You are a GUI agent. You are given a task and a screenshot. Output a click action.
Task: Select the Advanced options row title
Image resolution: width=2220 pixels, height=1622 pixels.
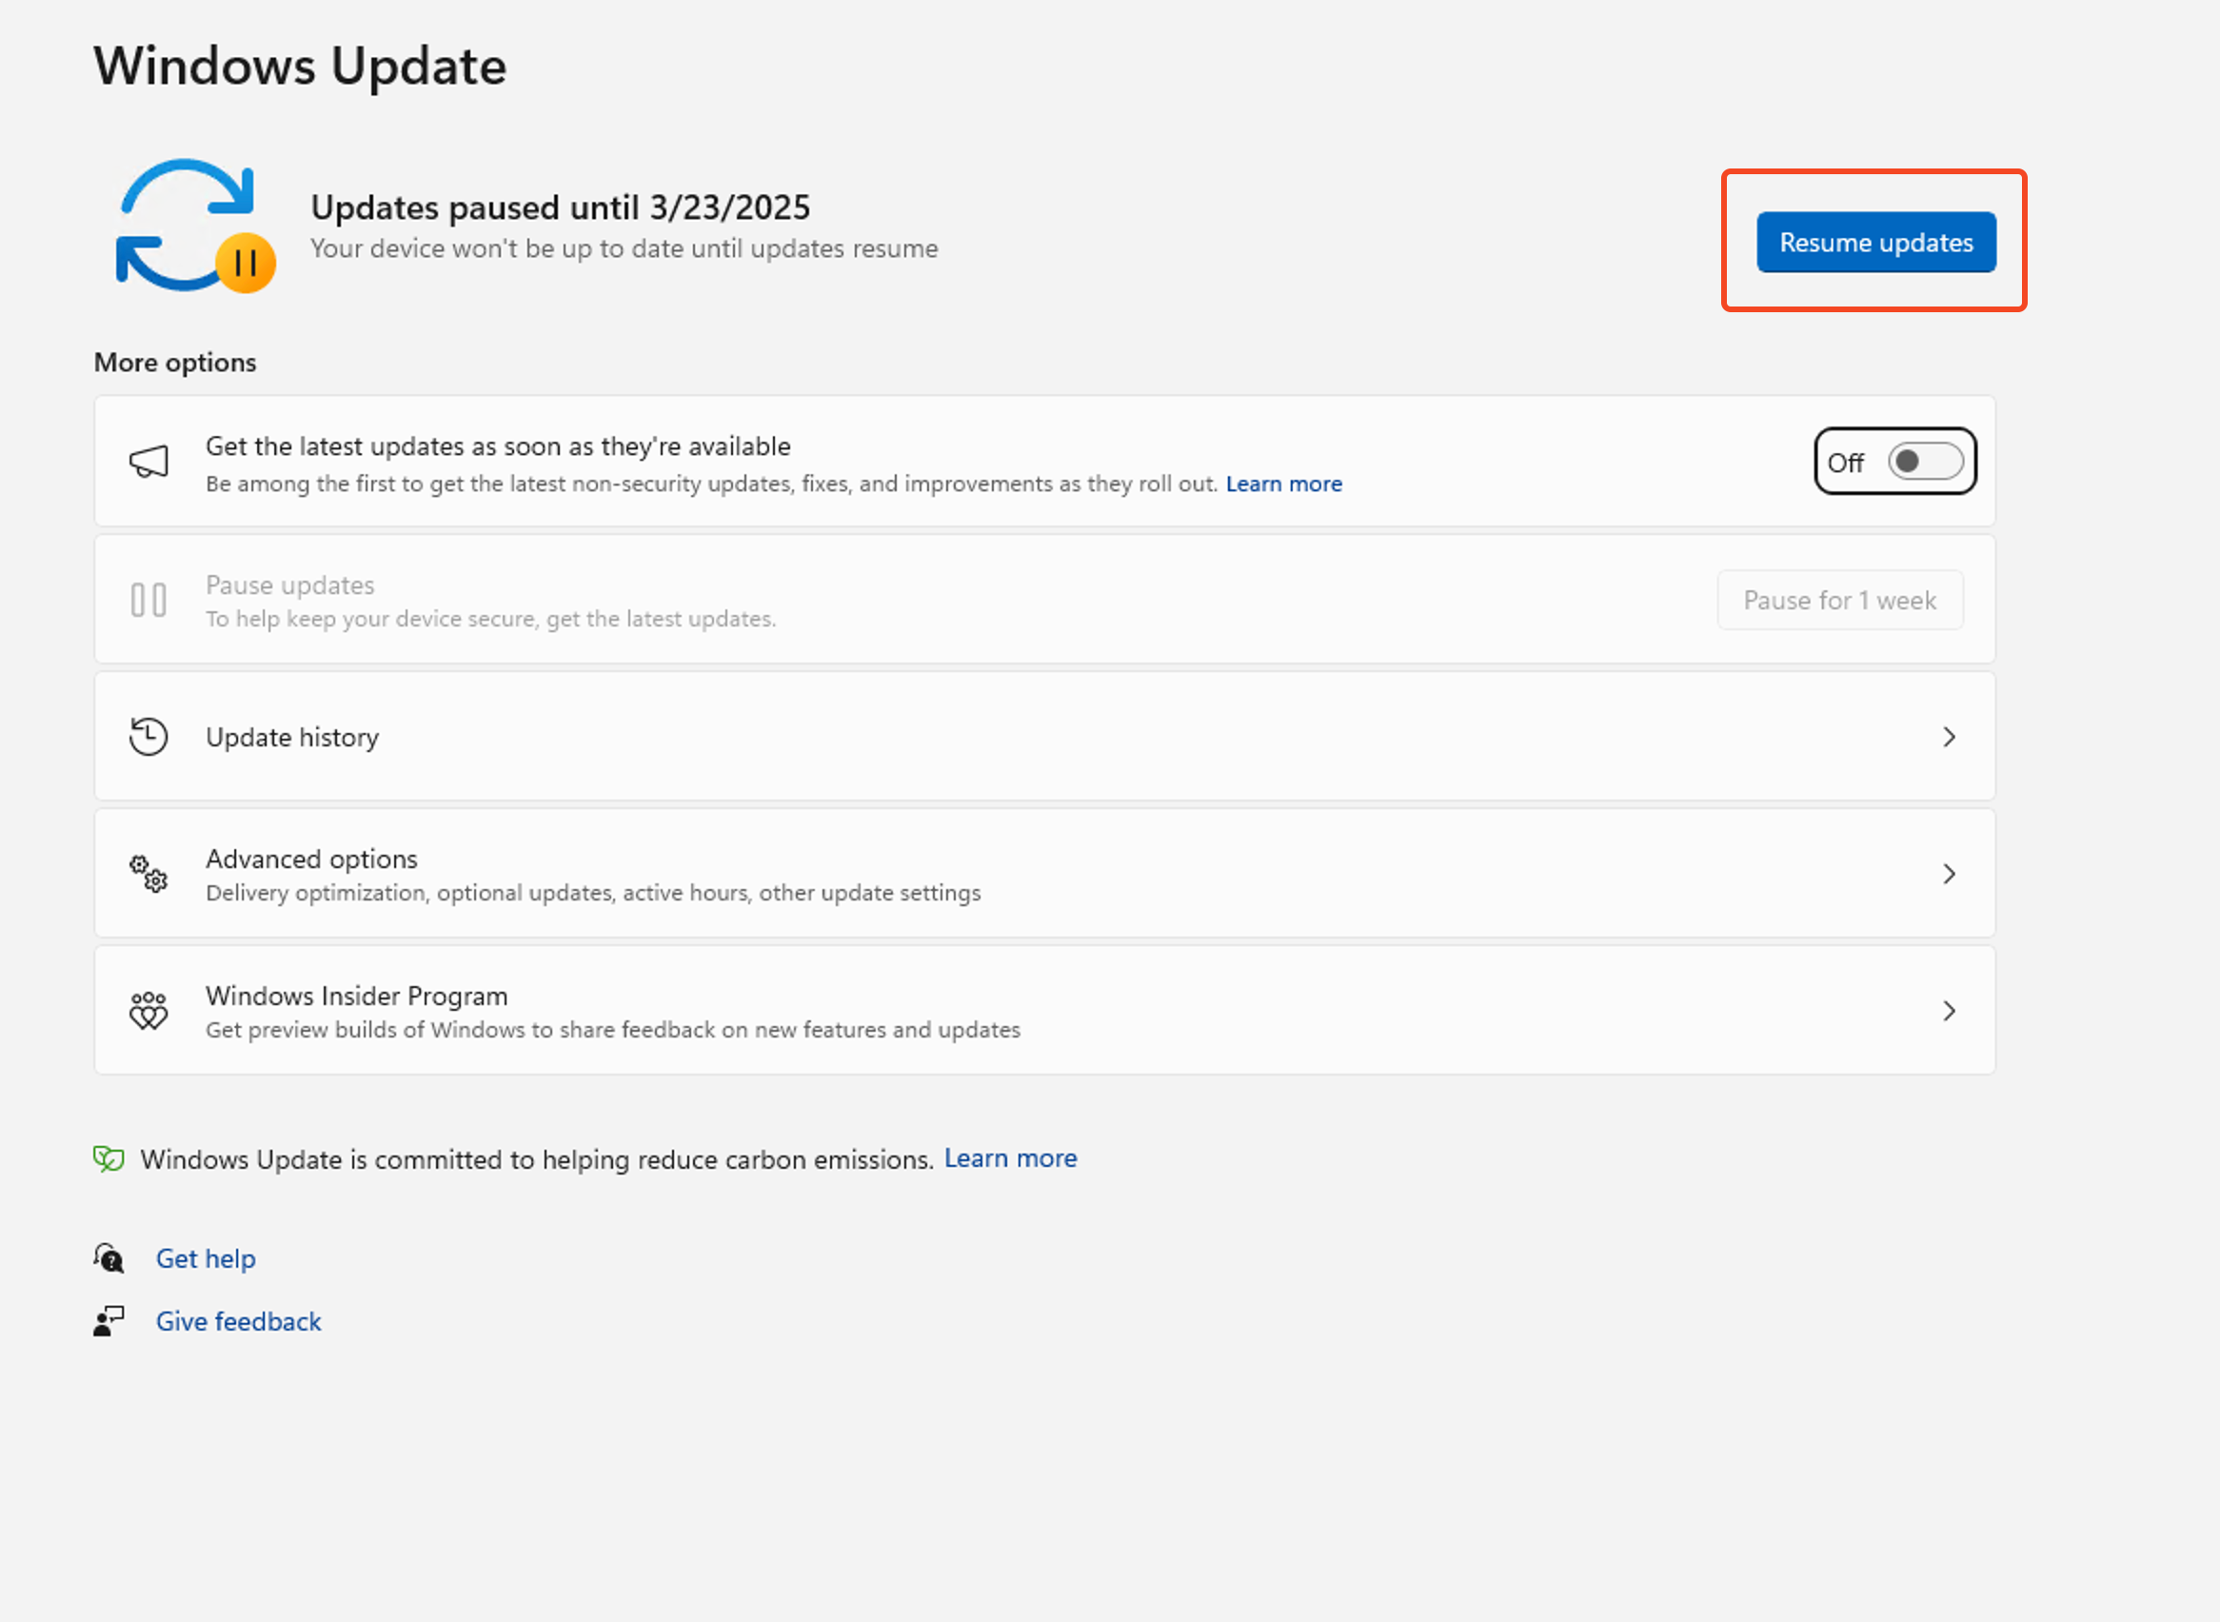(x=311, y=860)
